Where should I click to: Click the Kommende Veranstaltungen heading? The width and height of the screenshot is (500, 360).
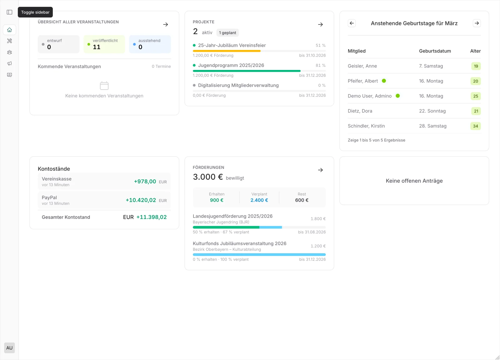click(69, 67)
